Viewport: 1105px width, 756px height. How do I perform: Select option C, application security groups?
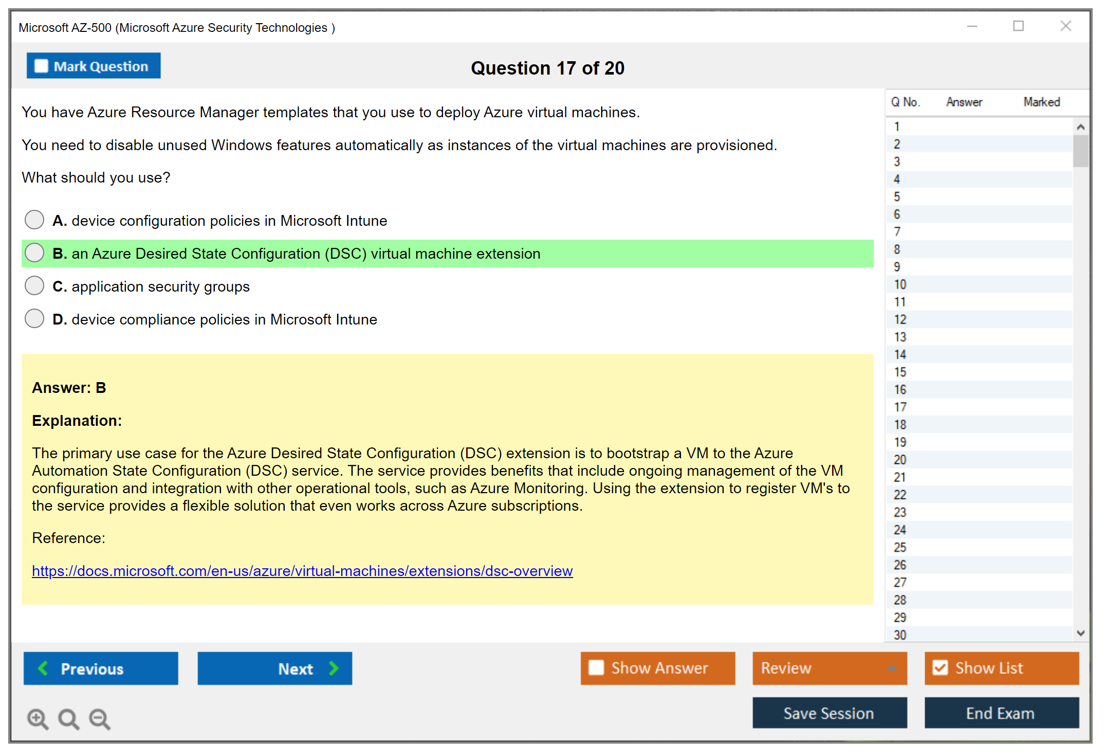tap(34, 286)
